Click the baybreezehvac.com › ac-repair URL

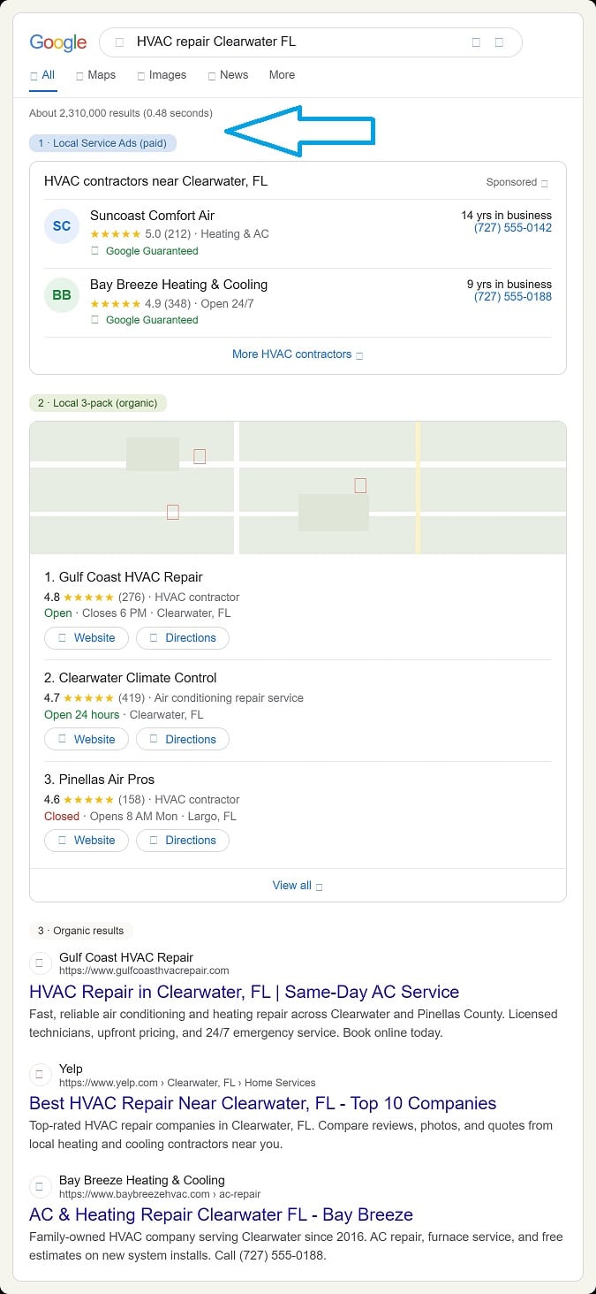(160, 1193)
